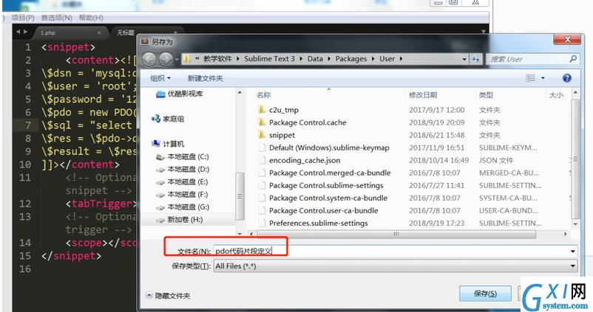The image size is (593, 312).
Task: Open the view options dropdown arrow
Action: [x=543, y=78]
